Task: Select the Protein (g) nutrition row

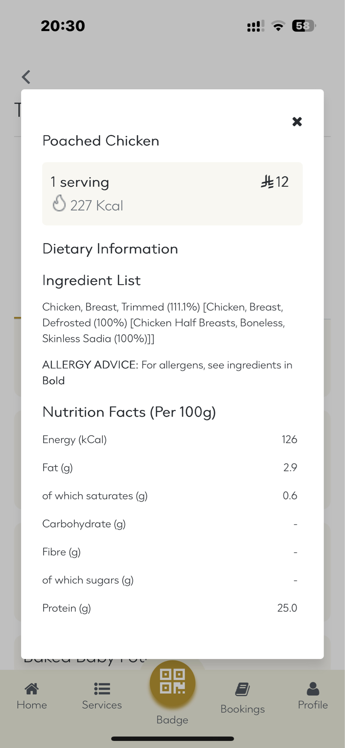Action: [170, 608]
